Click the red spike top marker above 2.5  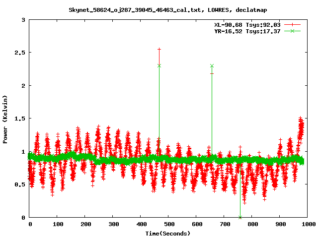(x=159, y=49)
